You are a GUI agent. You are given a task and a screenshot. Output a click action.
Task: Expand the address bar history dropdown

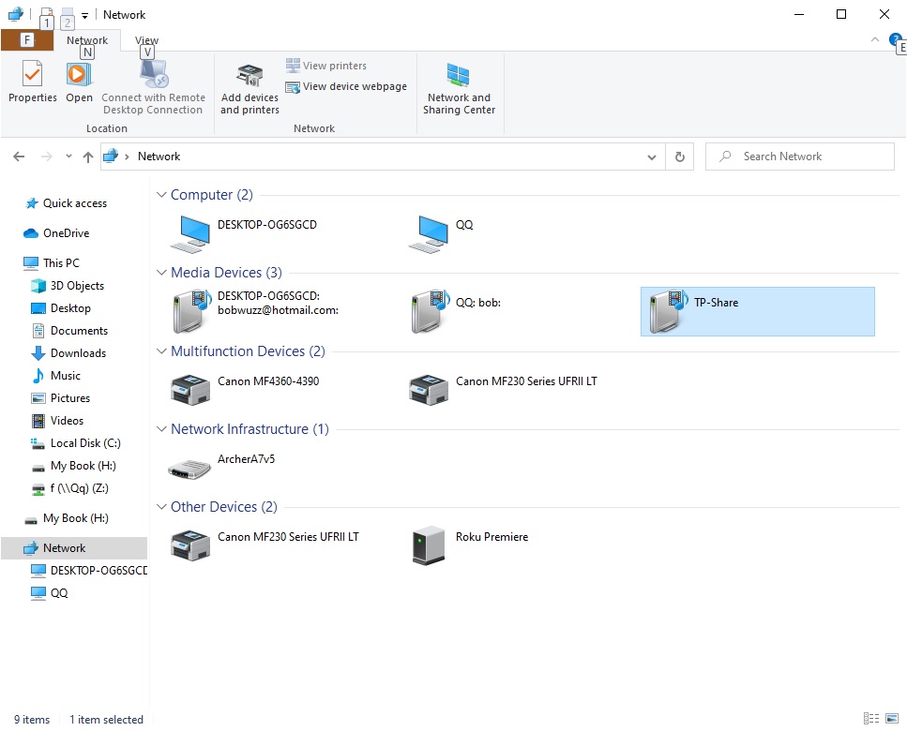click(653, 157)
